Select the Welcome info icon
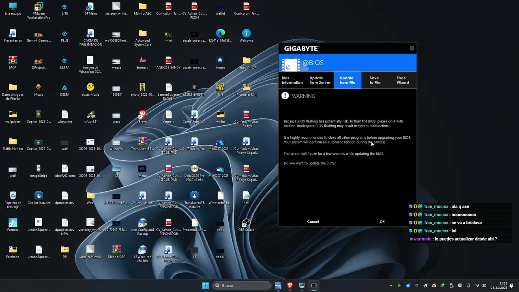The height and width of the screenshot is (292, 519). [x=247, y=36]
